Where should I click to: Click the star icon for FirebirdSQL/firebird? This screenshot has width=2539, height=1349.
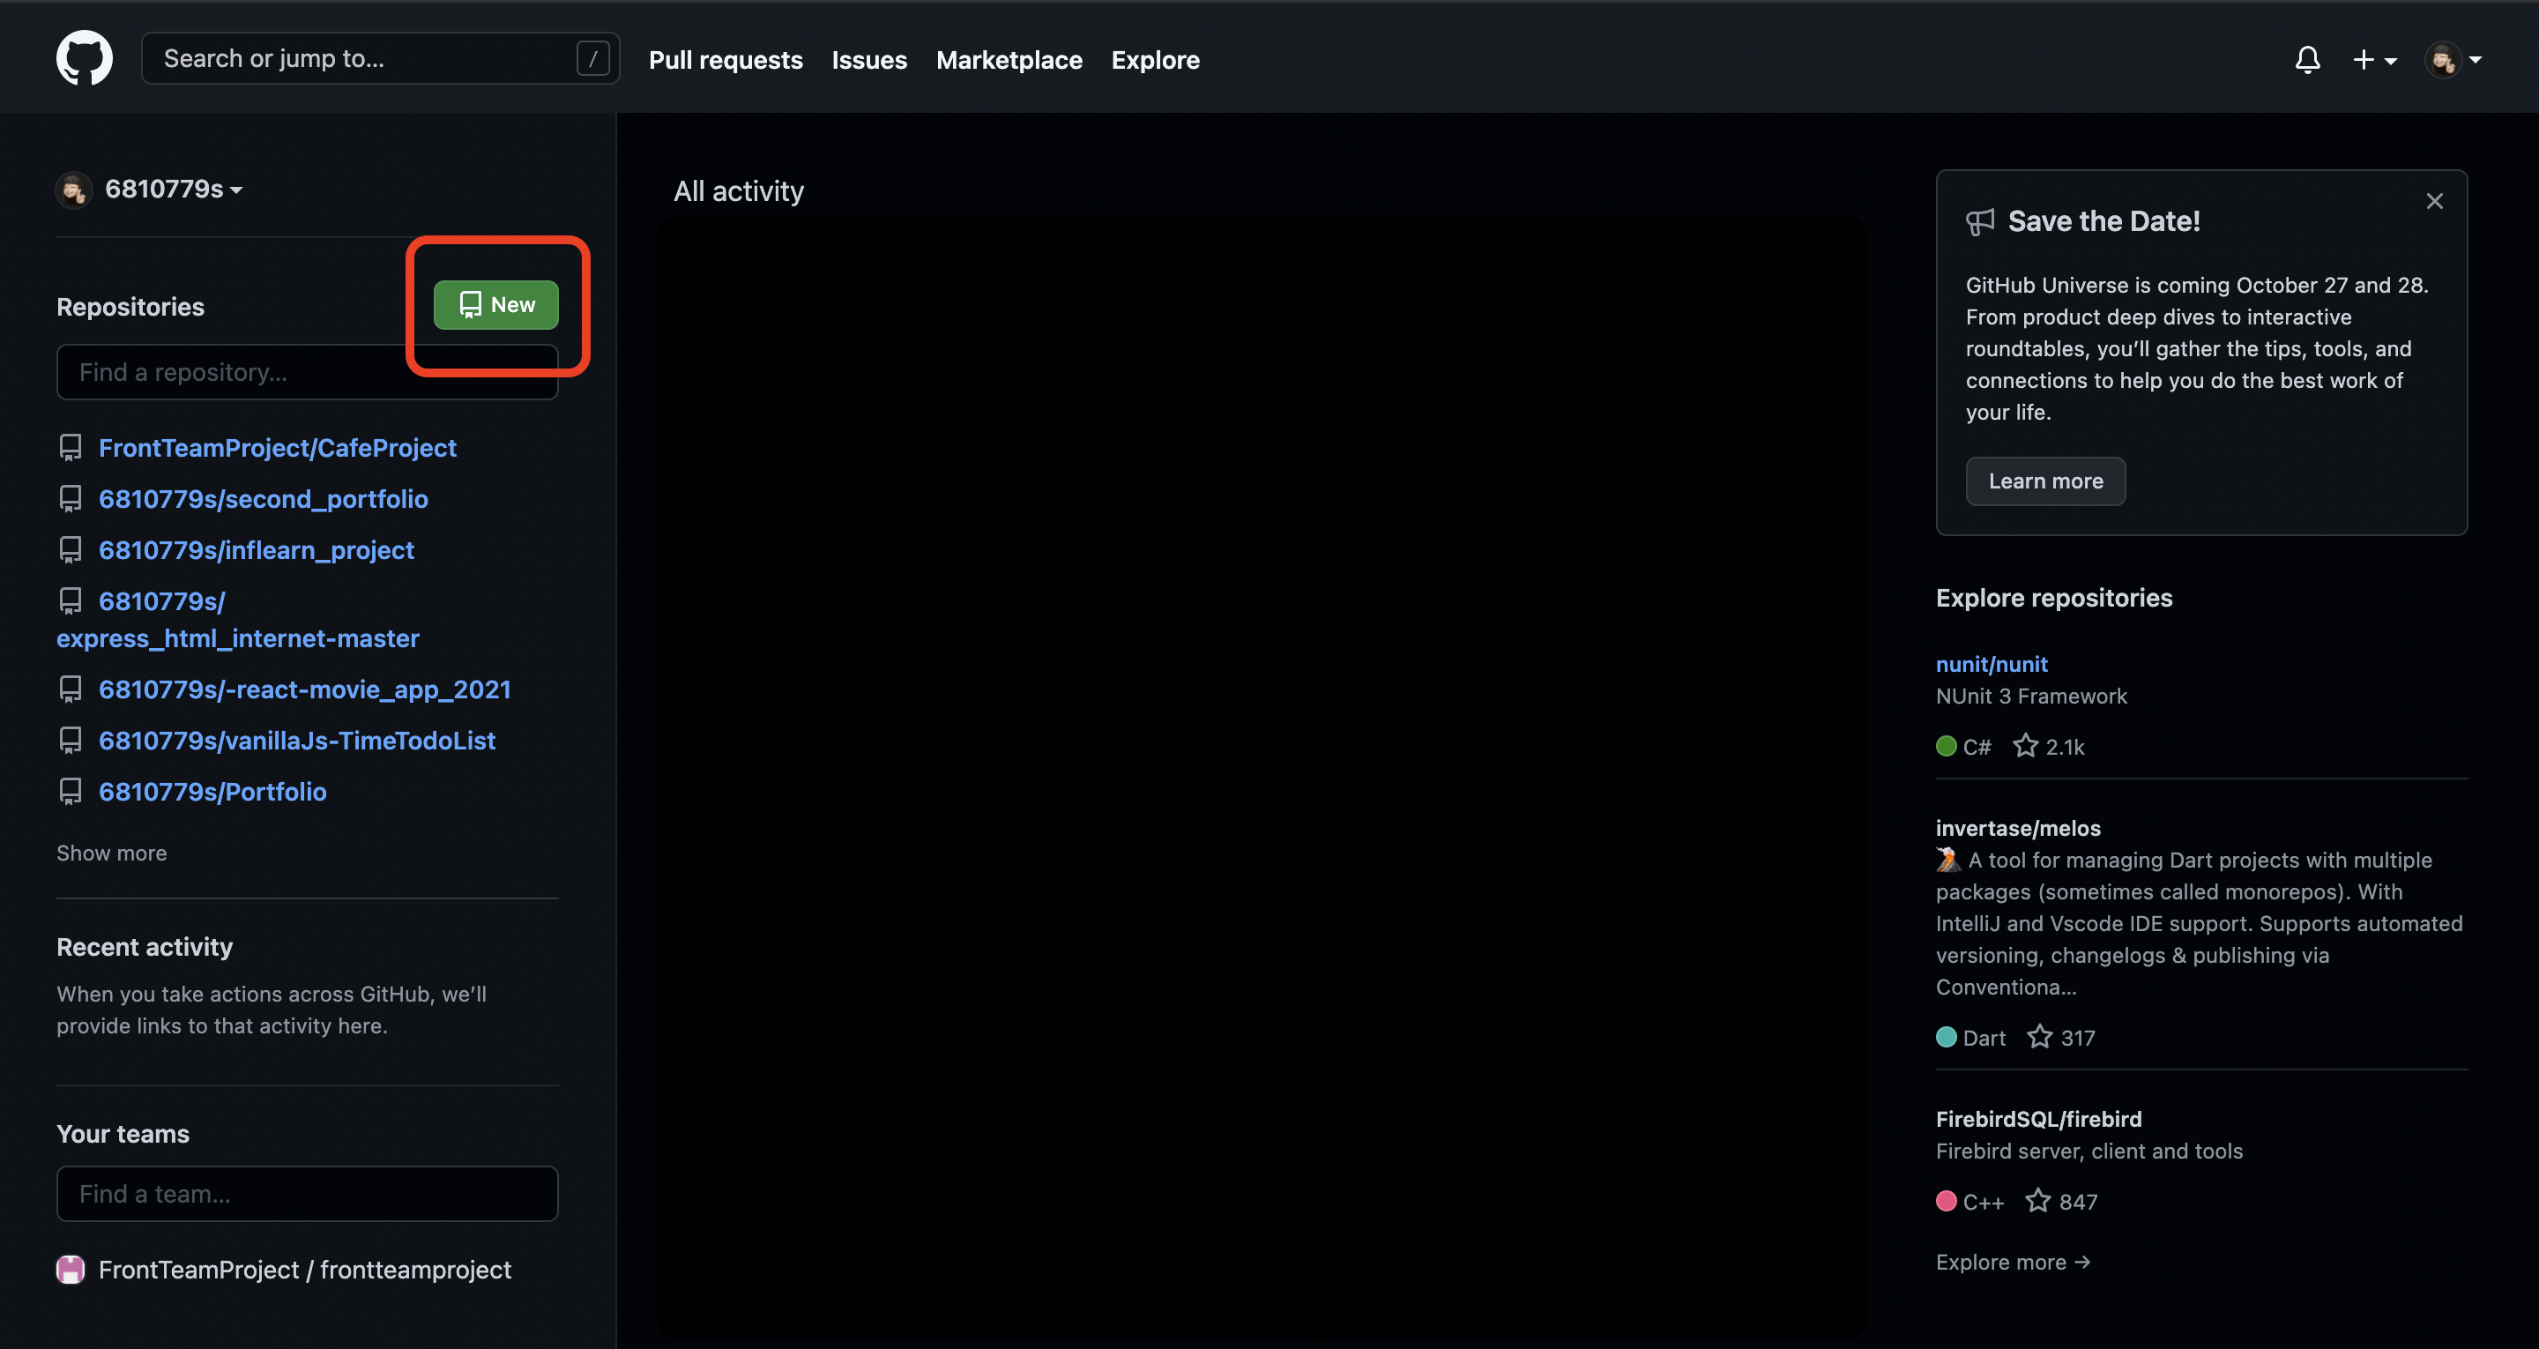pos(2037,1201)
